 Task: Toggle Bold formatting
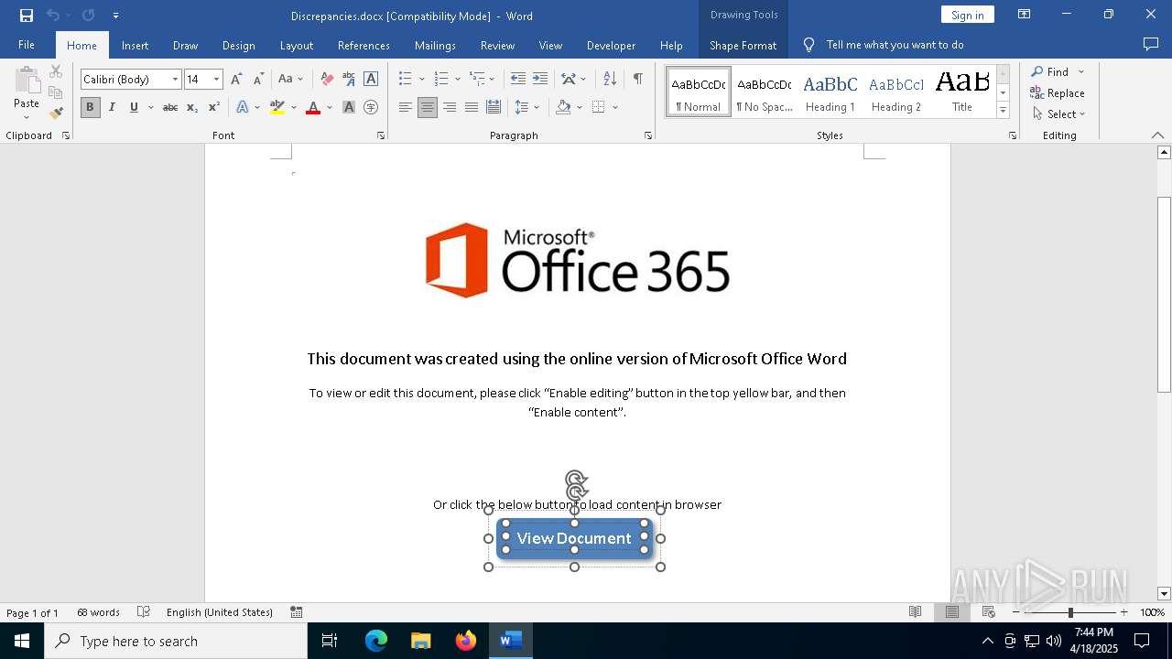[90, 107]
